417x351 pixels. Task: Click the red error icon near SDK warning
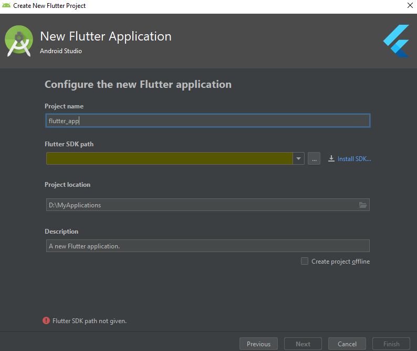46,320
